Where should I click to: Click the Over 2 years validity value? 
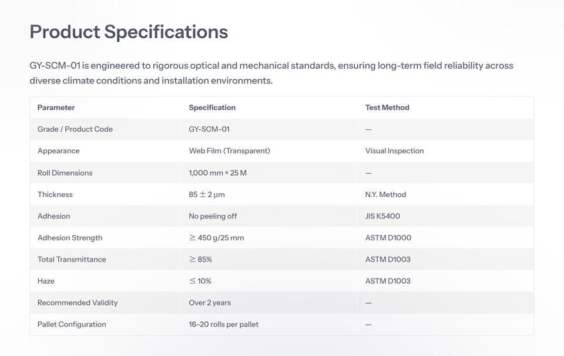tap(210, 303)
